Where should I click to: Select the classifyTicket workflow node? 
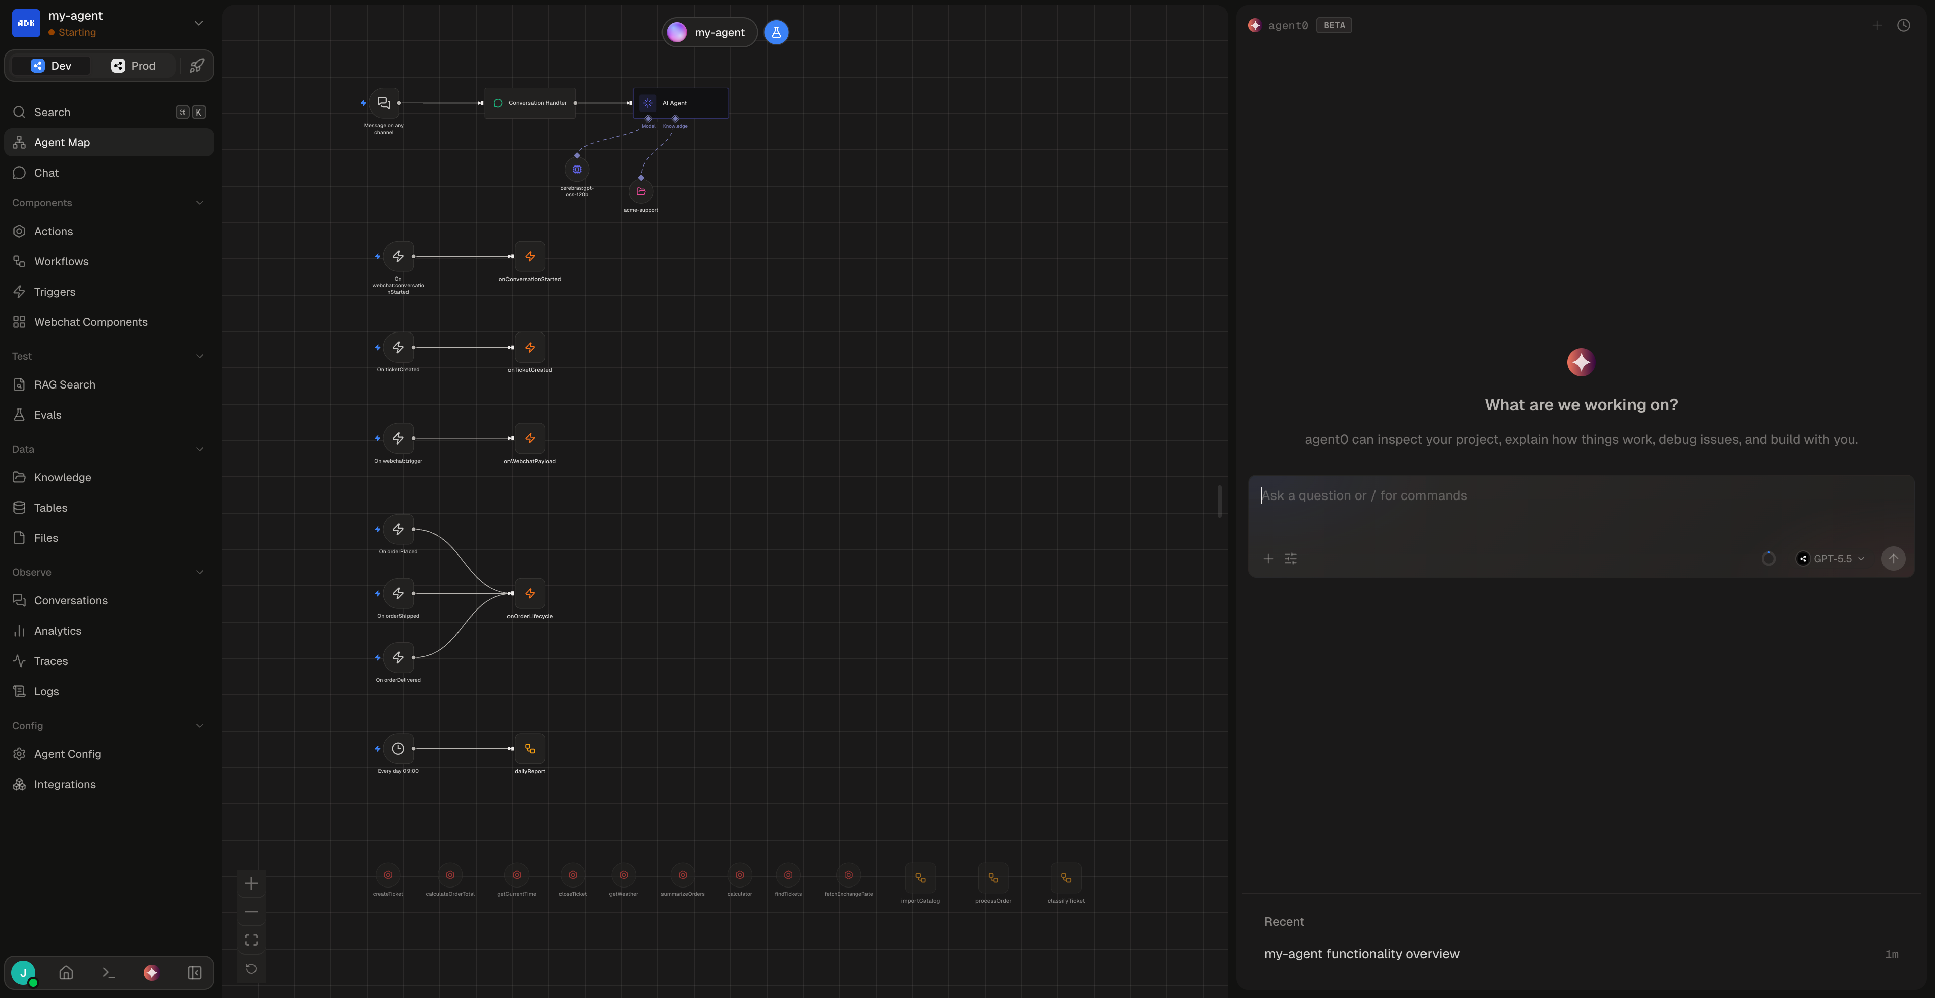click(1066, 878)
